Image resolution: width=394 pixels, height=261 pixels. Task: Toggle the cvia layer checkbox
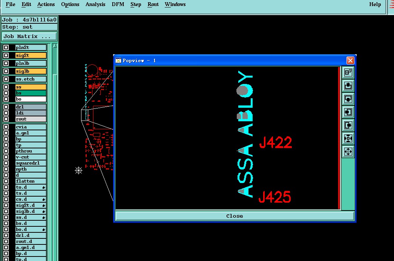coord(6,127)
